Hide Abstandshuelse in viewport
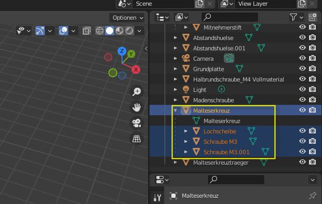322x204 pixels. coord(302,37)
